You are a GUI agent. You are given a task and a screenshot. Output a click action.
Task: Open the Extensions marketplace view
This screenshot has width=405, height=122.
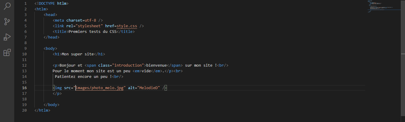(x=7, y=53)
